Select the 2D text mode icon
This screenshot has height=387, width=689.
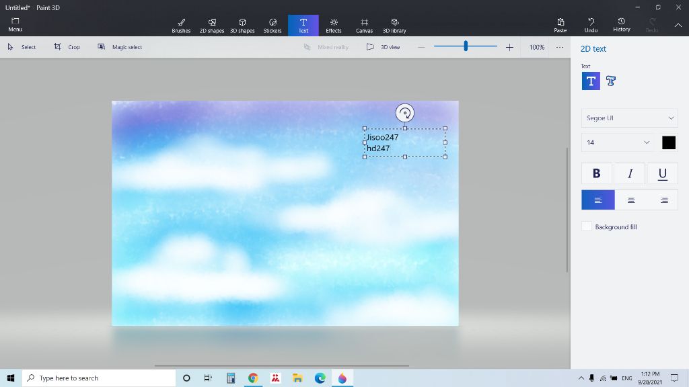tap(591, 81)
